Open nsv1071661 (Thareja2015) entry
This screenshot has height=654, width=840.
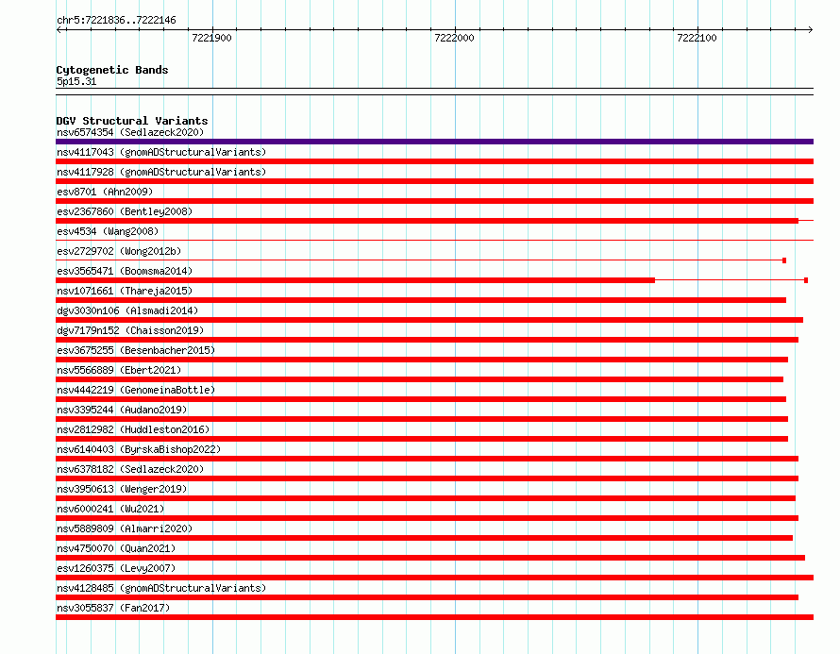point(125,291)
